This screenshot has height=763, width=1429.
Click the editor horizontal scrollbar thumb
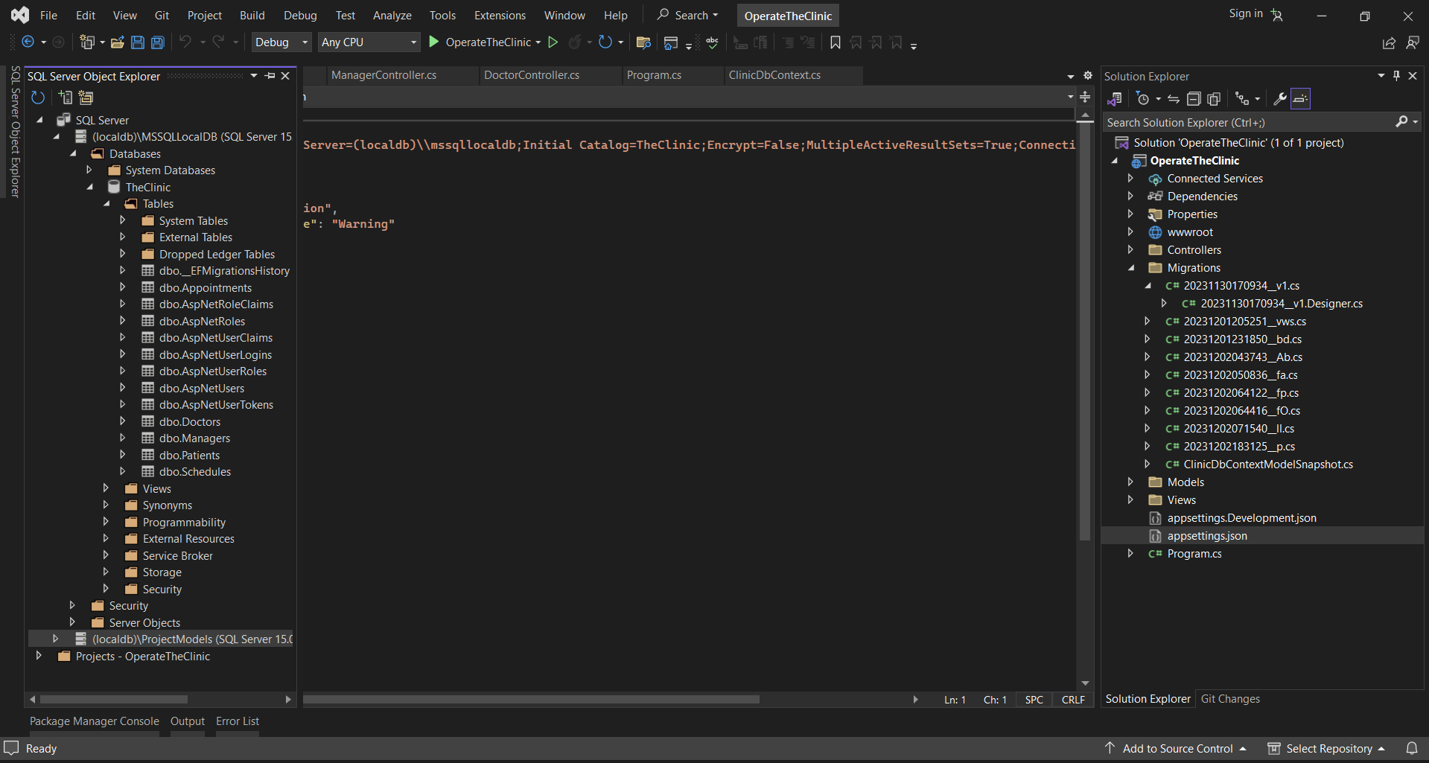coord(531,700)
